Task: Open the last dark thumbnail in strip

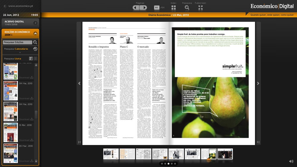Action: pos(225,154)
